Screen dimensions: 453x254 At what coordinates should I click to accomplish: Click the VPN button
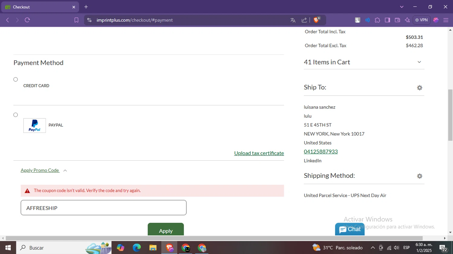click(x=421, y=20)
